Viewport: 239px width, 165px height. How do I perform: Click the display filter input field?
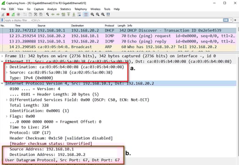coord(113,20)
